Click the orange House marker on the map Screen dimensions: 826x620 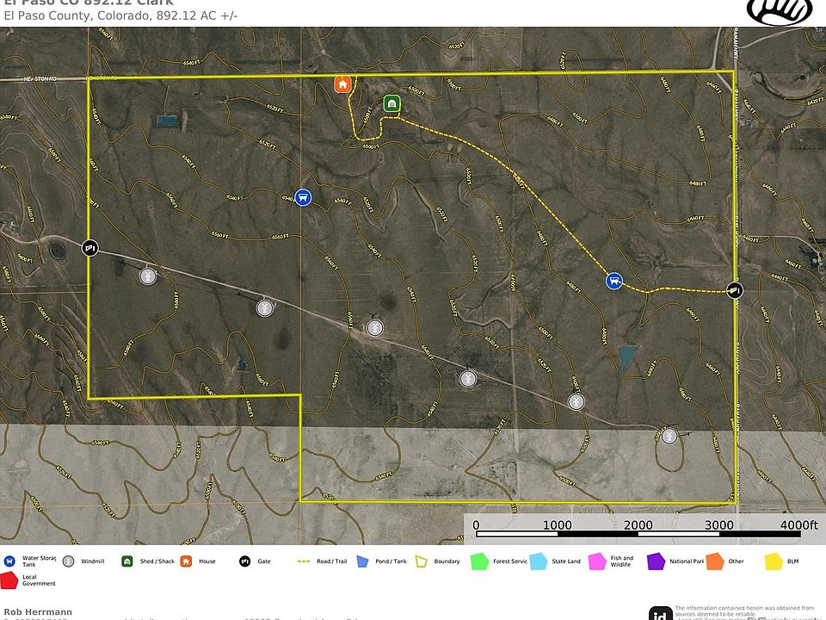342,84
